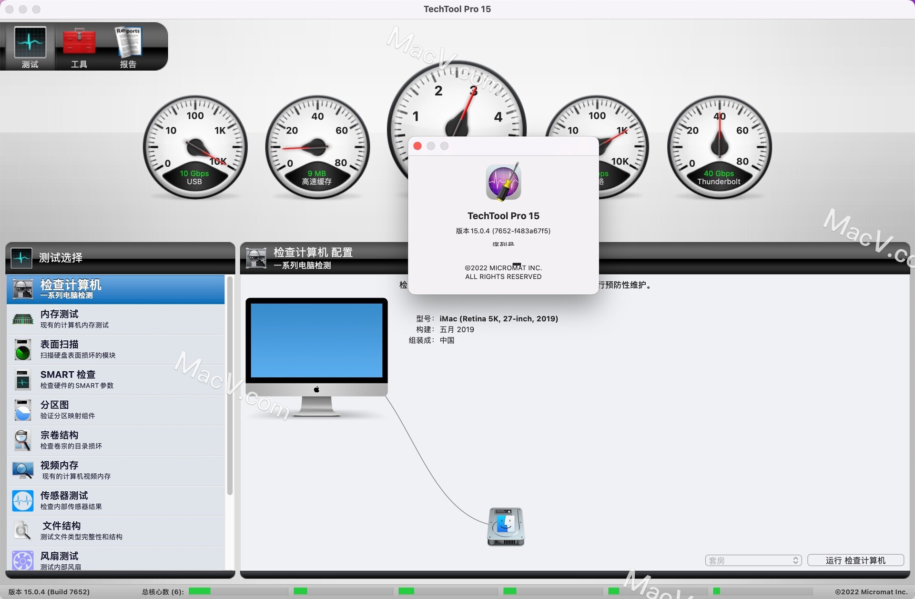
Task: Select the 宗卷结构 volume structures test
Action: click(x=116, y=440)
